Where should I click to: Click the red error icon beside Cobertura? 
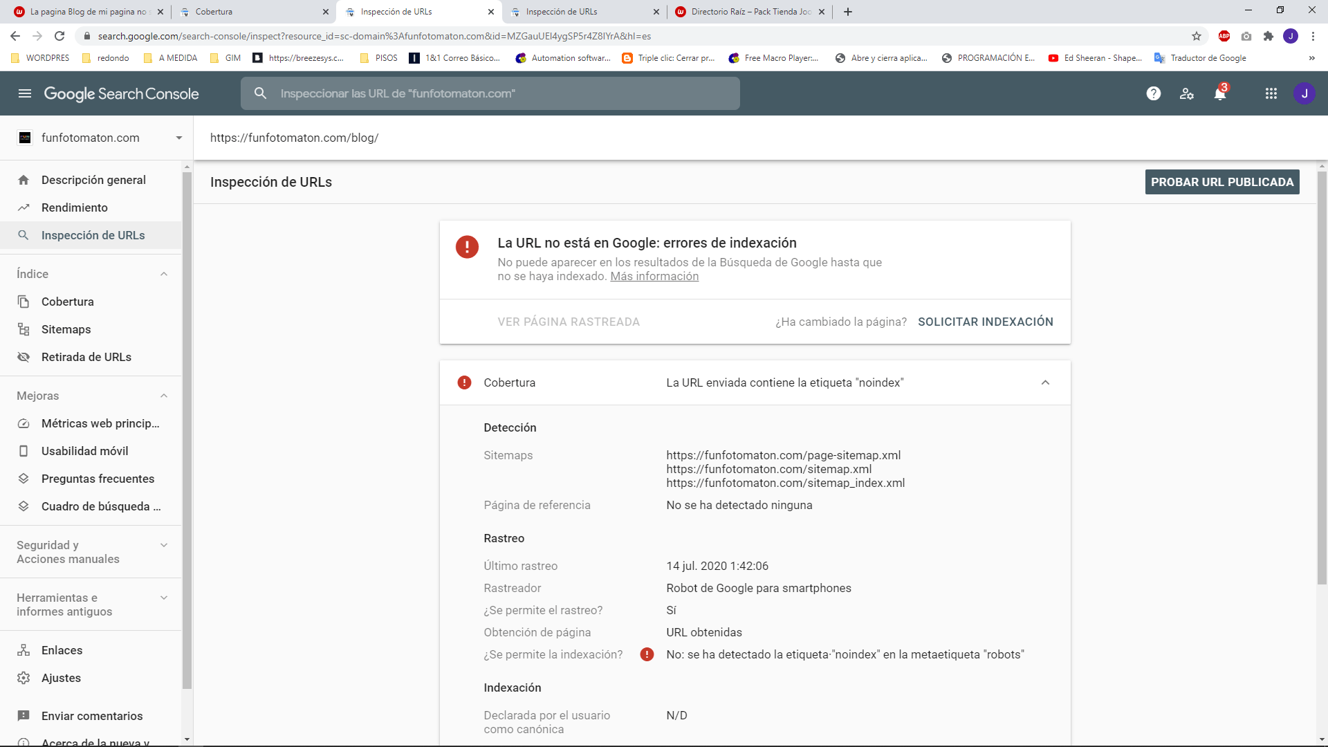465,382
